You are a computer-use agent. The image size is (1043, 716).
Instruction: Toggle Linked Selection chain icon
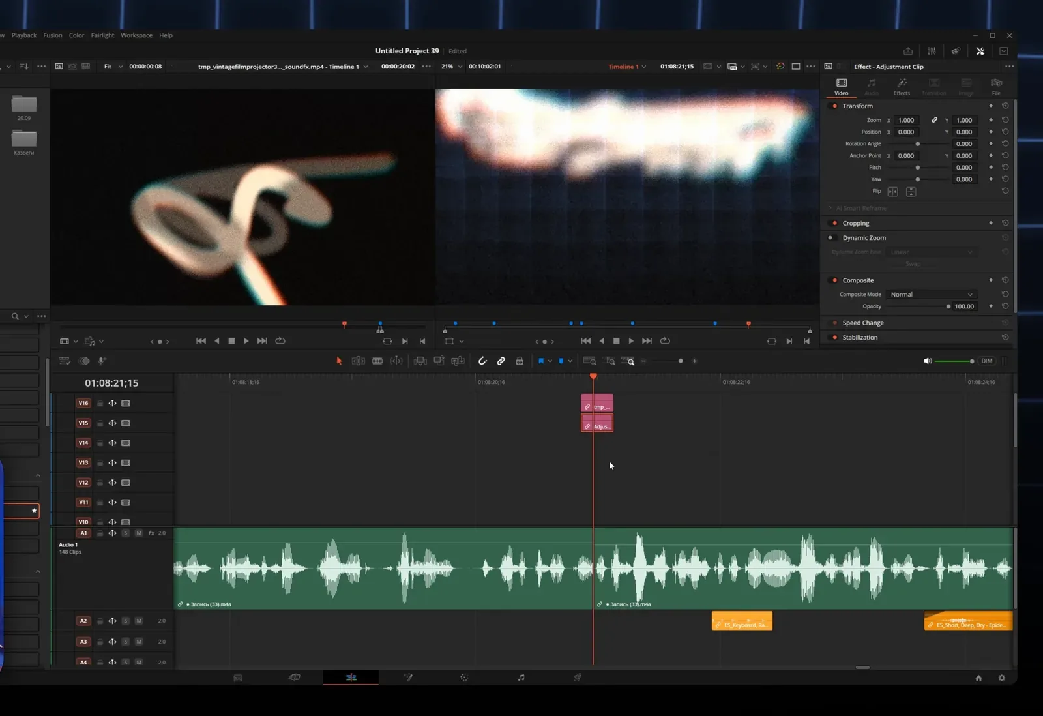pos(501,361)
